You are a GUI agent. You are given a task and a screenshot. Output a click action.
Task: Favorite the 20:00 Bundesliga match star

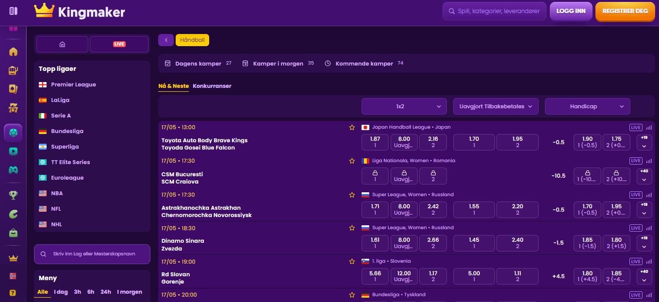(352, 295)
